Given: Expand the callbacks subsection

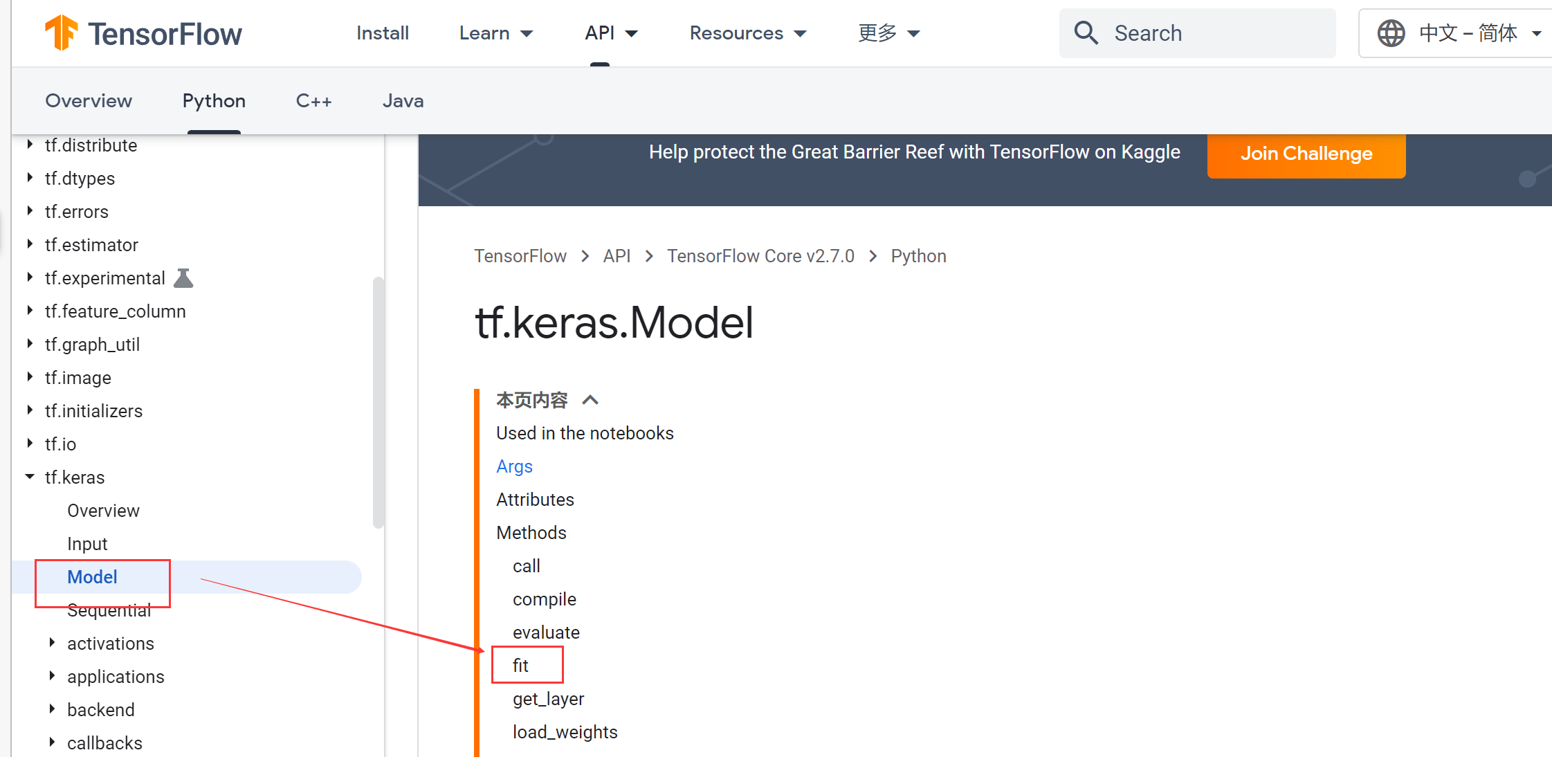Looking at the screenshot, I should [52, 742].
